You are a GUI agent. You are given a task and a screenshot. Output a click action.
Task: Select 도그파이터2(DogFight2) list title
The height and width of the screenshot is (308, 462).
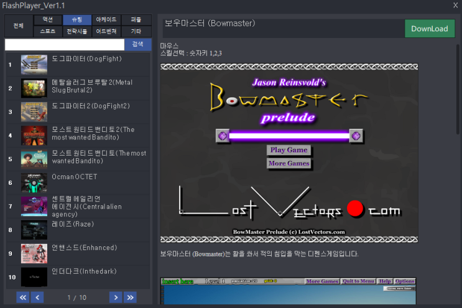click(x=91, y=106)
